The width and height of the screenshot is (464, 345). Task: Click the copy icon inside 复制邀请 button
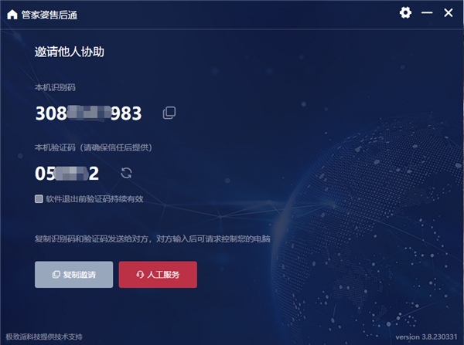pyautogui.click(x=56, y=275)
